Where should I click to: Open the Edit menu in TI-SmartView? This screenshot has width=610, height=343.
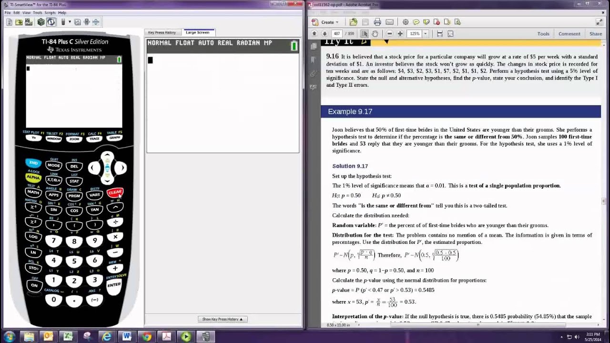(17, 12)
